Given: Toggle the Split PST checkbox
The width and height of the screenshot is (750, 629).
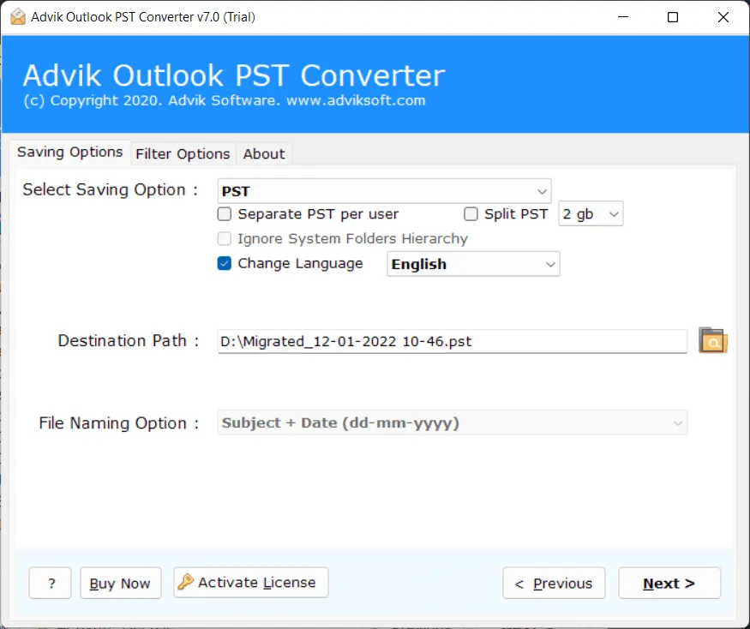Looking at the screenshot, I should point(471,214).
